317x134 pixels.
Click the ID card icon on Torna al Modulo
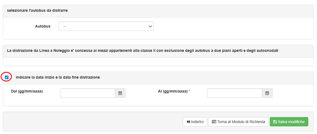click(214, 122)
